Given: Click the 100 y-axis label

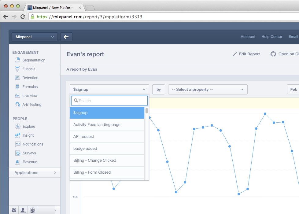Looking at the screenshot, I should [x=76, y=197].
